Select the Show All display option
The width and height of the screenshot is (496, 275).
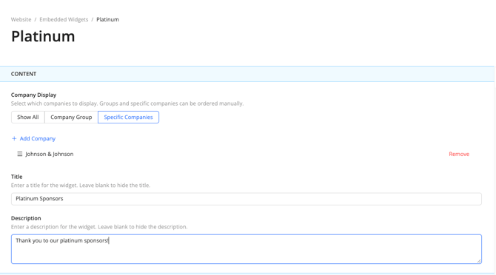(28, 117)
